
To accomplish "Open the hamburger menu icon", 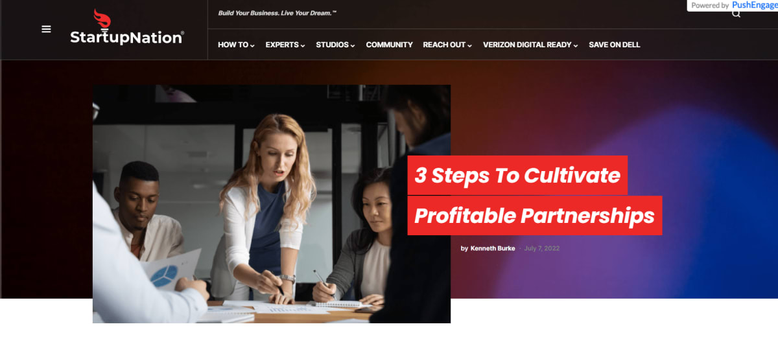I will 46,29.
